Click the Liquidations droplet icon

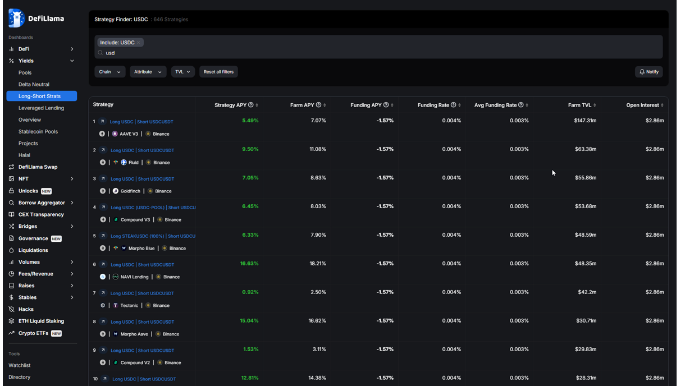click(11, 250)
